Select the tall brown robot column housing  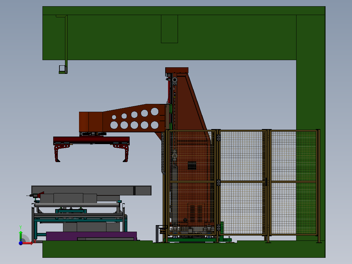pos(190,146)
